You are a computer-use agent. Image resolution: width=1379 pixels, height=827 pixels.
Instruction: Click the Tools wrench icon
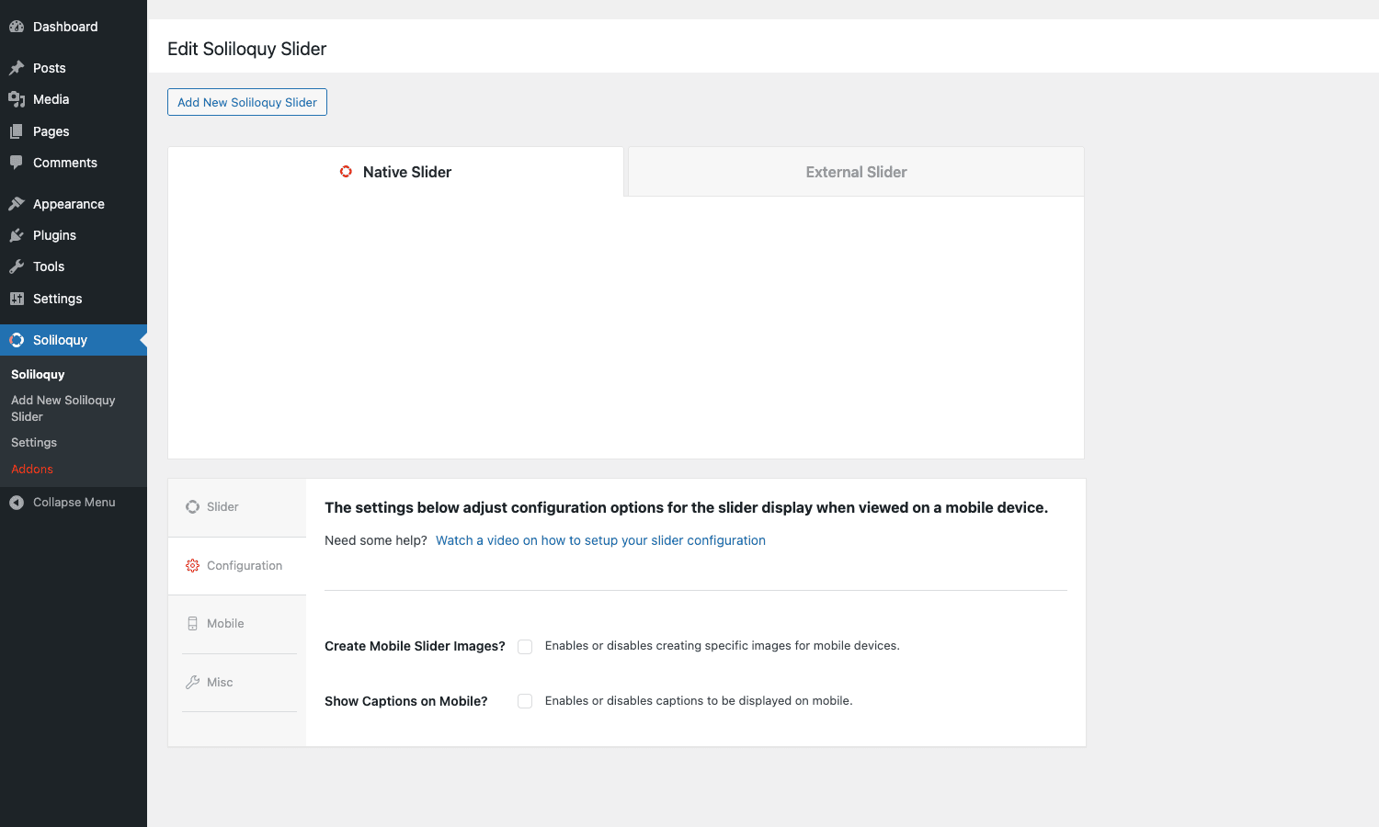(17, 266)
